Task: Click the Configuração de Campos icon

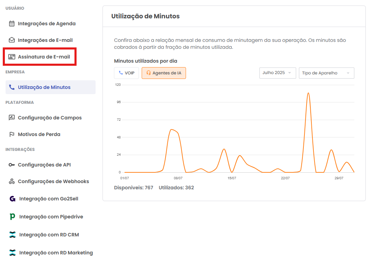Action: [x=12, y=118]
